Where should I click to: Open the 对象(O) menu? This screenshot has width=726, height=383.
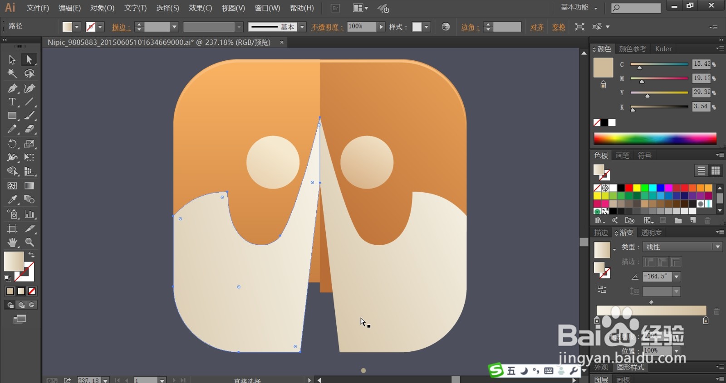(102, 8)
